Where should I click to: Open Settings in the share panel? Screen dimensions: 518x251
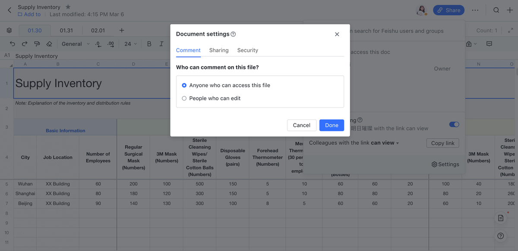tap(445, 164)
